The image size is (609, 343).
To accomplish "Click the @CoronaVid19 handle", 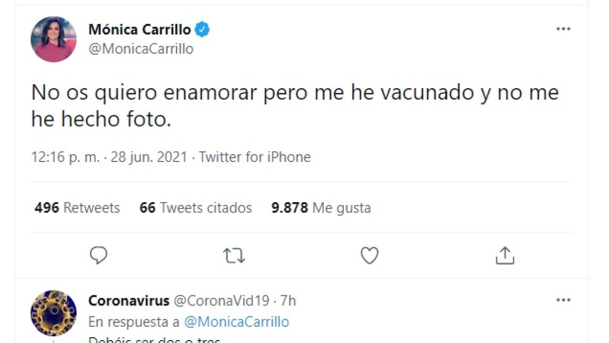I will (x=221, y=301).
